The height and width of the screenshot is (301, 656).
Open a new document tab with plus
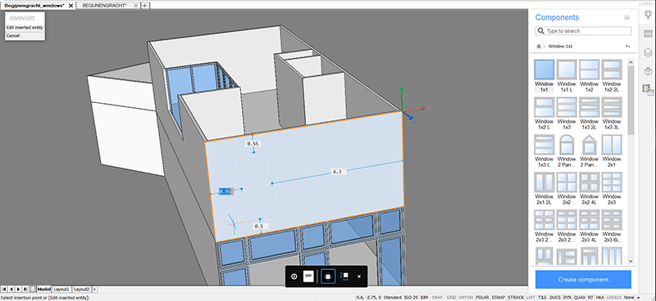pos(144,6)
